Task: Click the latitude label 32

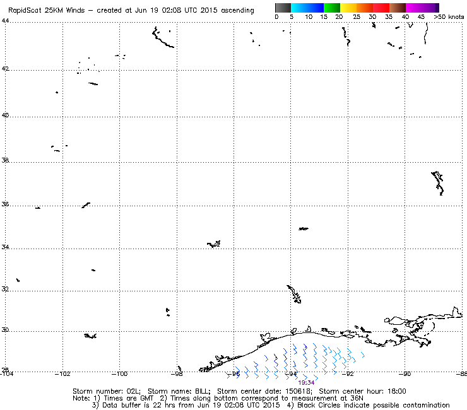Action: coord(5,289)
